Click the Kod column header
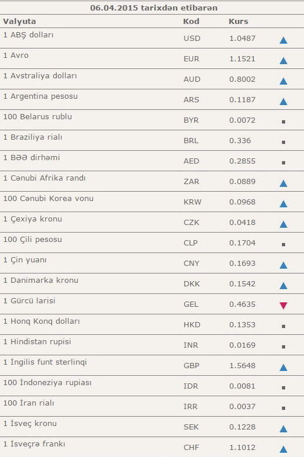The image size is (304, 457). coord(191,21)
